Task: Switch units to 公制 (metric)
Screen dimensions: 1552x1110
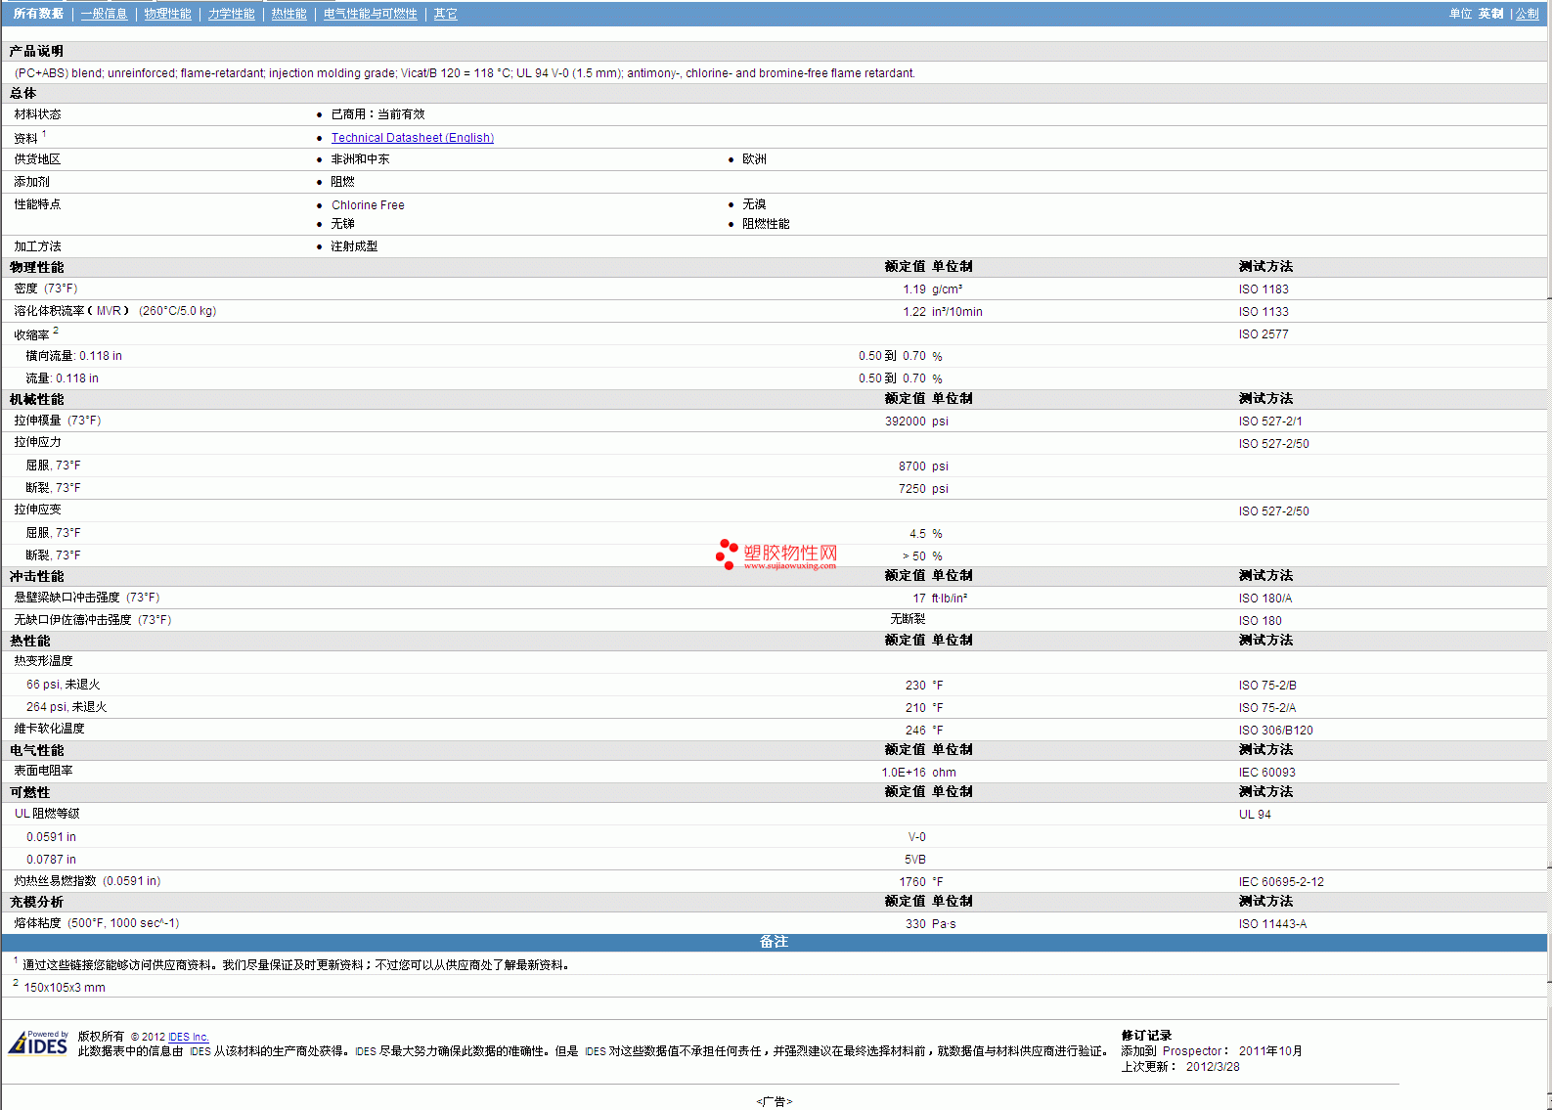Action: click(1527, 14)
